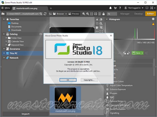Toggle the zoom lock icon

[104, 14]
